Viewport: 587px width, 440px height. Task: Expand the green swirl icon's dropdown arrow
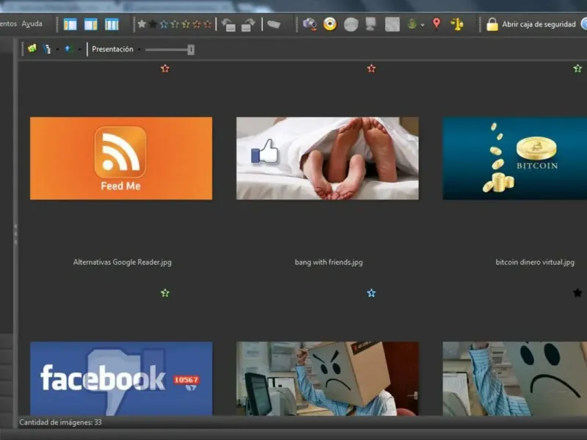[423, 25]
